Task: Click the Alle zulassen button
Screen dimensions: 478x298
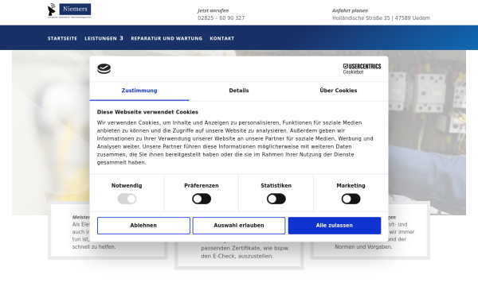Action: (x=335, y=226)
